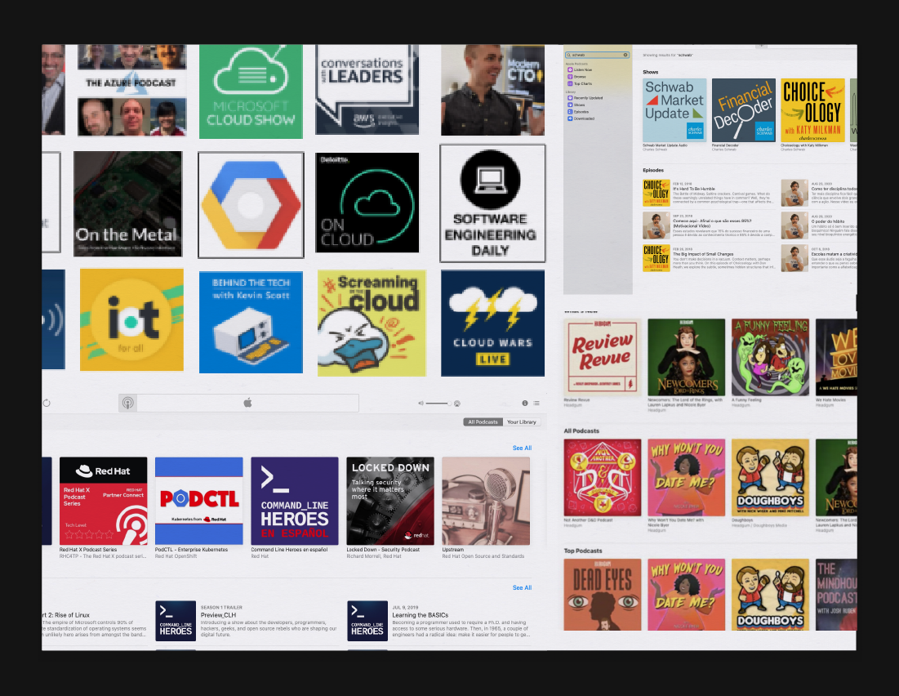Open the AirPlay output icon

coord(457,404)
